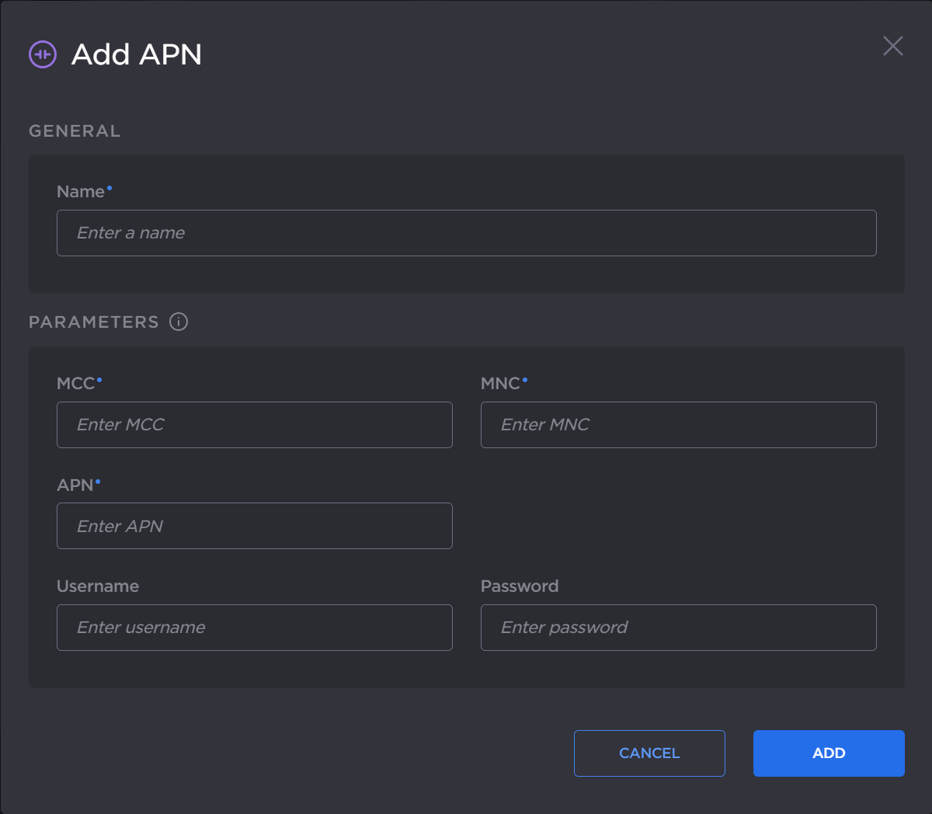
Task: Click the GENERAL section heading
Action: tap(75, 130)
